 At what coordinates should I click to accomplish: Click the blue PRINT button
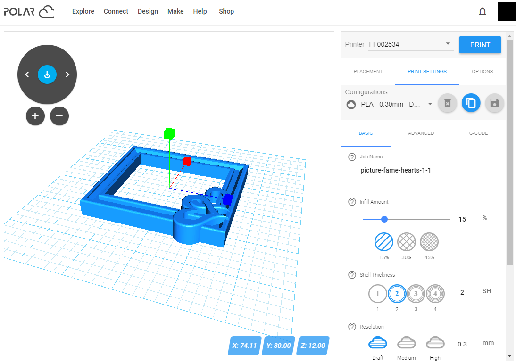480,45
